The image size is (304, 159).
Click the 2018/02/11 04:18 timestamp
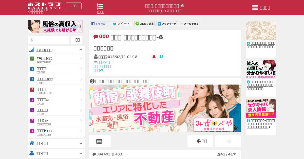122,57
